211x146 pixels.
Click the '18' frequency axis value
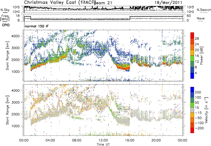18,16
